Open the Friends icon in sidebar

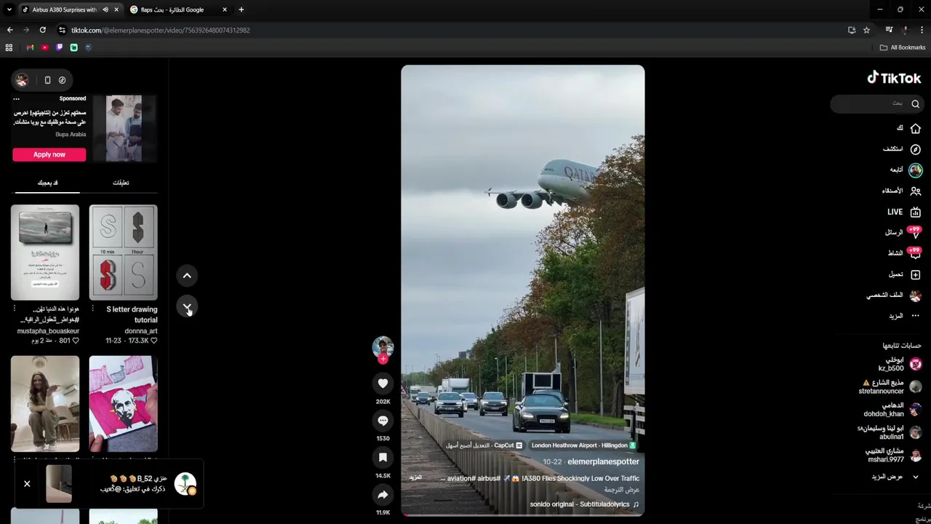coord(915,191)
